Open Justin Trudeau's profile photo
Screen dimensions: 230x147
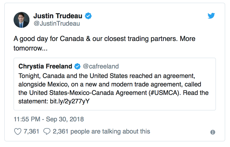click(21, 20)
